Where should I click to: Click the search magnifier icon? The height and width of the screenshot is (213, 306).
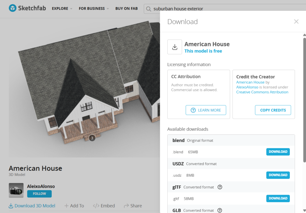[x=149, y=9]
